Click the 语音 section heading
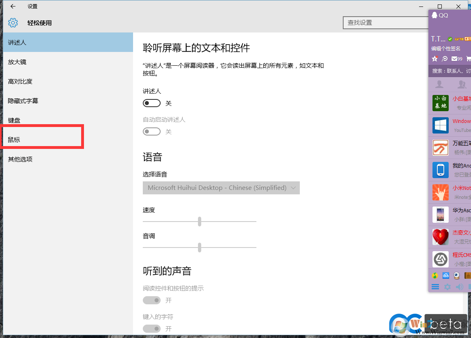Image resolution: width=471 pixels, height=338 pixels. pos(152,157)
